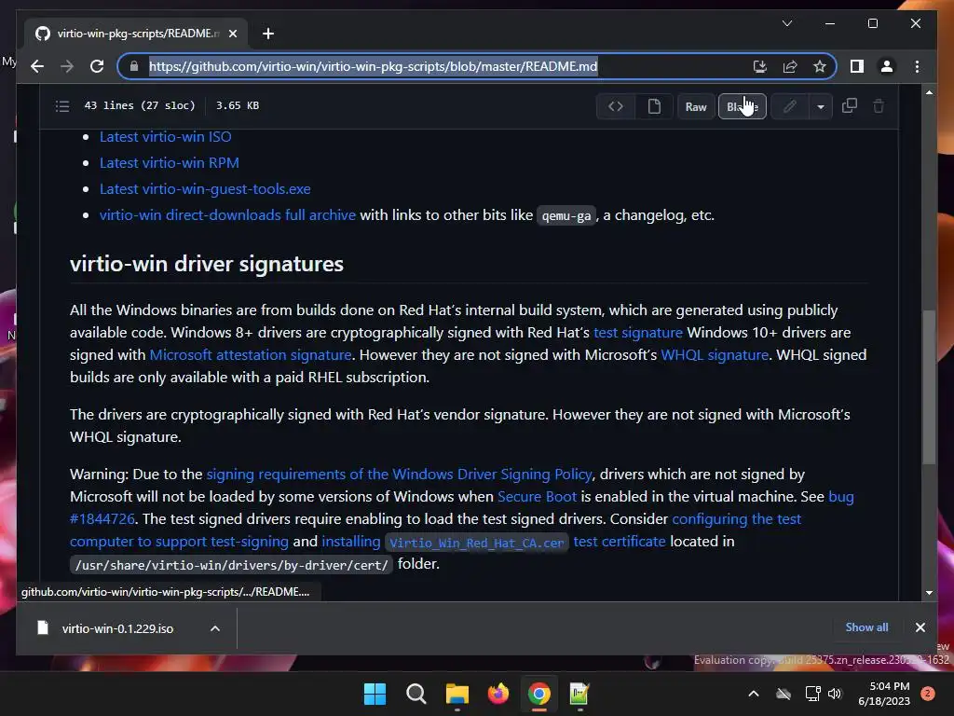Open the notepad-style app in taskbar
The height and width of the screenshot is (716, 954).
[x=579, y=694]
